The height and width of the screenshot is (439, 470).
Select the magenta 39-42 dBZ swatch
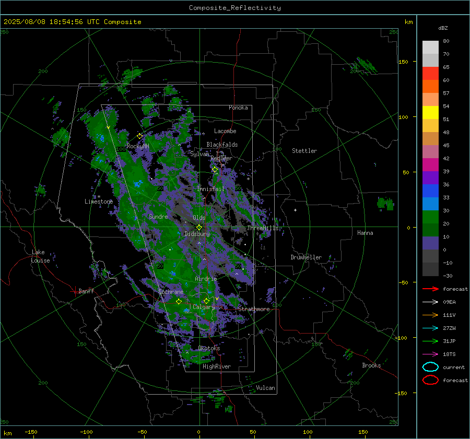430,165
